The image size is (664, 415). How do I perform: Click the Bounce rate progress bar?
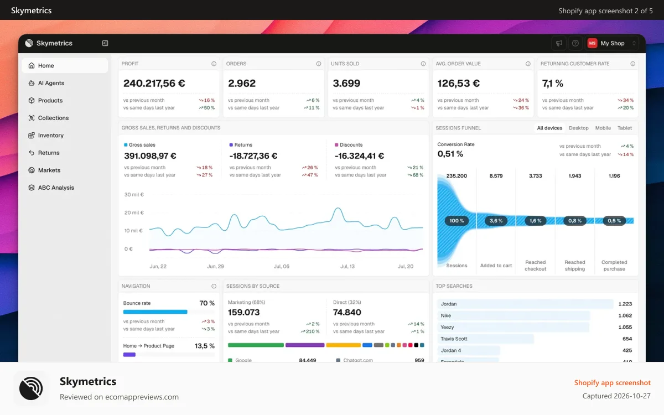[x=169, y=312]
